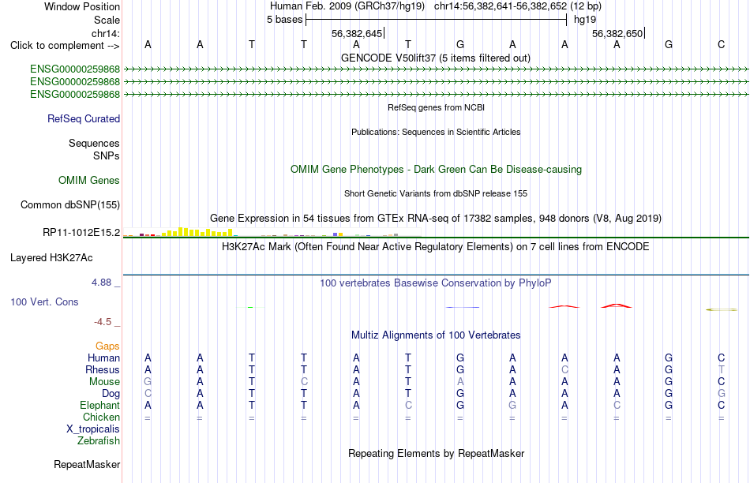
Task: Click the 'Click to complement -->' label
Action: (x=65, y=46)
